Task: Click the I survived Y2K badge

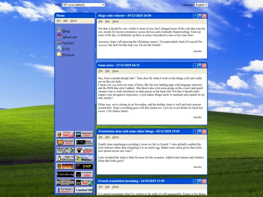Action: [x=84, y=190]
